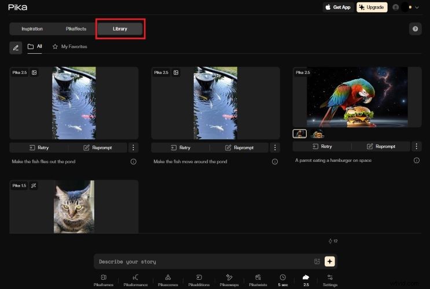Open the Pikatwists tool
Screen dimensions: 430x289
(x=258, y=280)
